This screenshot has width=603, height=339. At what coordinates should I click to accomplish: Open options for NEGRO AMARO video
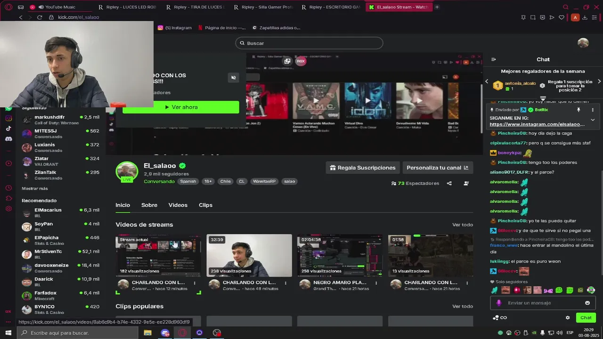376,283
